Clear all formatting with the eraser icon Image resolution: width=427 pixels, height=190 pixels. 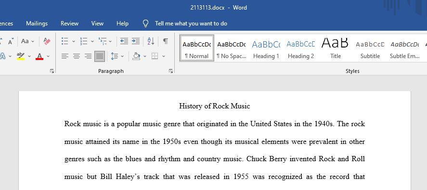47,41
